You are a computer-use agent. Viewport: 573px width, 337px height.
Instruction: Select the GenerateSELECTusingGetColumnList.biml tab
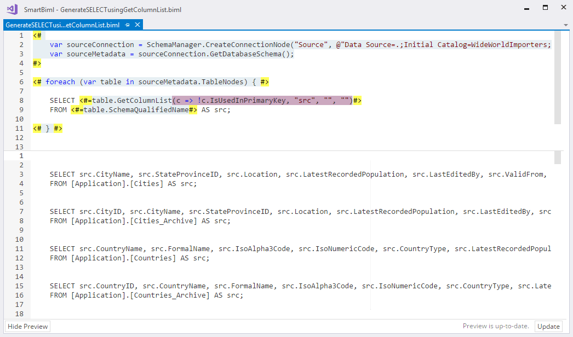pos(62,25)
